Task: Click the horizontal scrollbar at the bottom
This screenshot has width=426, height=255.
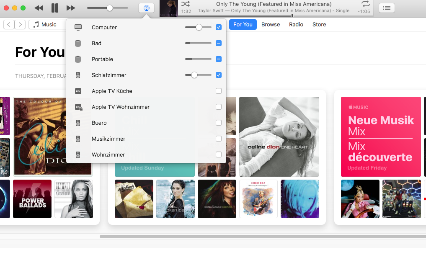Action: point(263,237)
